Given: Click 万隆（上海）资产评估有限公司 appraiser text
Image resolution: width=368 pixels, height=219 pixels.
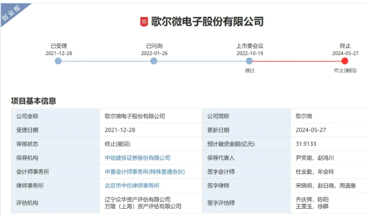Looking at the screenshot, I should (143, 206).
